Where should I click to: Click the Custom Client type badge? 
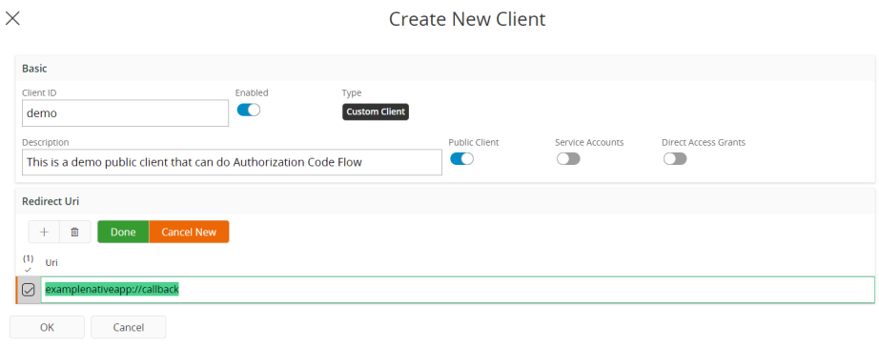click(x=376, y=112)
